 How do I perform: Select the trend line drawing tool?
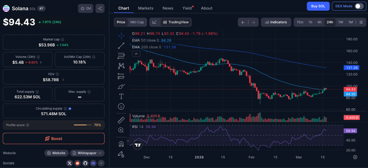point(121,45)
